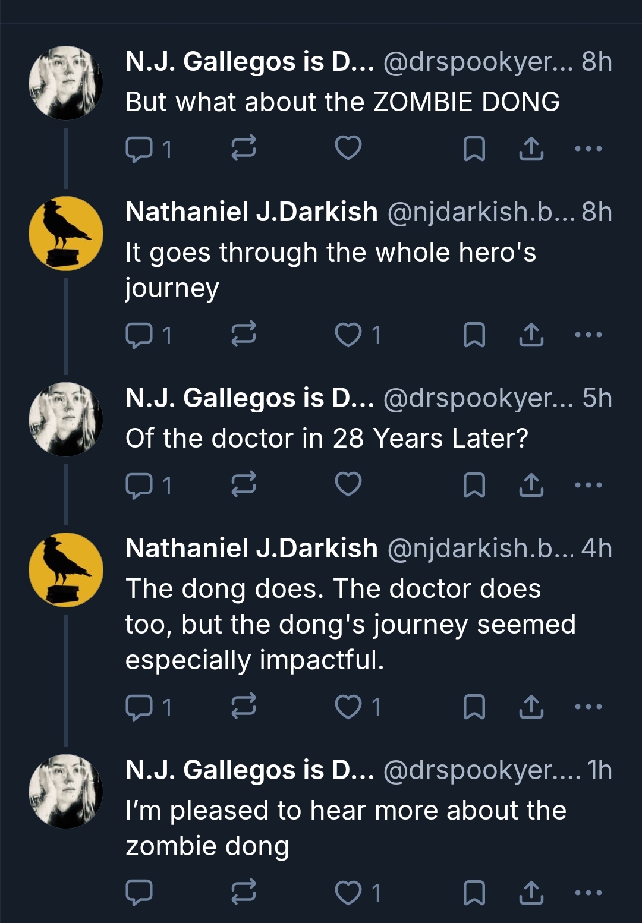Repost the '28 Years Later' post
The width and height of the screenshot is (642, 923).
(243, 485)
